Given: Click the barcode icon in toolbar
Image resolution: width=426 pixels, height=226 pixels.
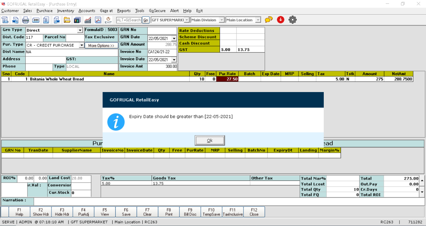Looking at the screenshot, I should [36, 20].
